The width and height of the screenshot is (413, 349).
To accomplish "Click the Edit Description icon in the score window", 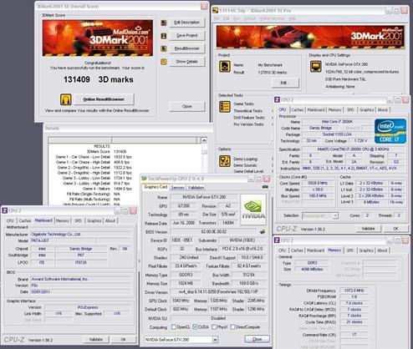I will click(x=164, y=23).
